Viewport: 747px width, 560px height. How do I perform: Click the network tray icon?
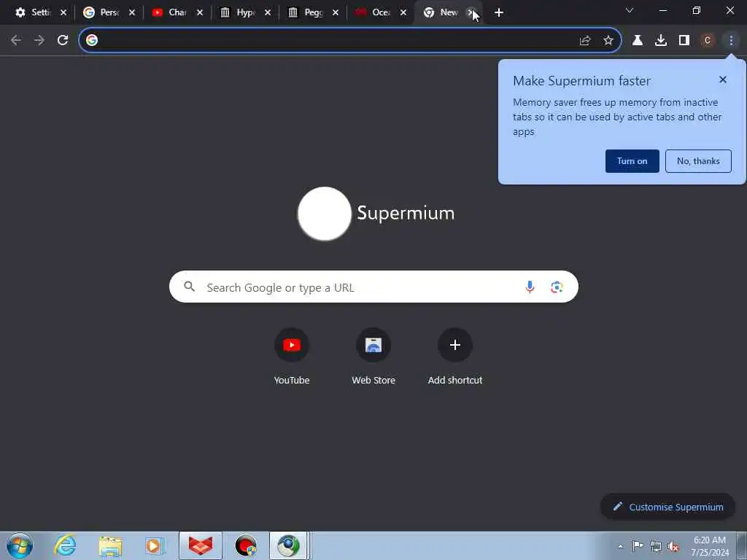click(656, 546)
